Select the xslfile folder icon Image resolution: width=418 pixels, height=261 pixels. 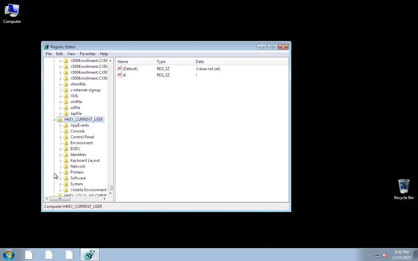click(66, 108)
